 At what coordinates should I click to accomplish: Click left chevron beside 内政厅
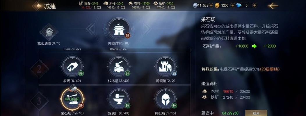(x=90, y=29)
